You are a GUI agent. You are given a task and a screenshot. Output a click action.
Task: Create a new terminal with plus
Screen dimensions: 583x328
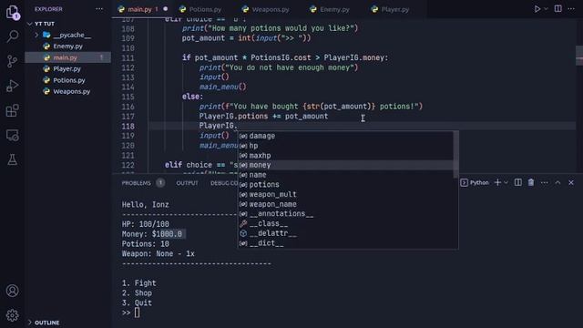point(497,182)
